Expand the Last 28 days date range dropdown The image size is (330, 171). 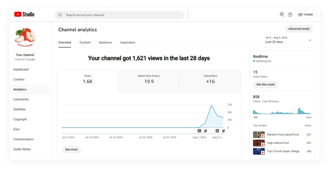click(310, 40)
